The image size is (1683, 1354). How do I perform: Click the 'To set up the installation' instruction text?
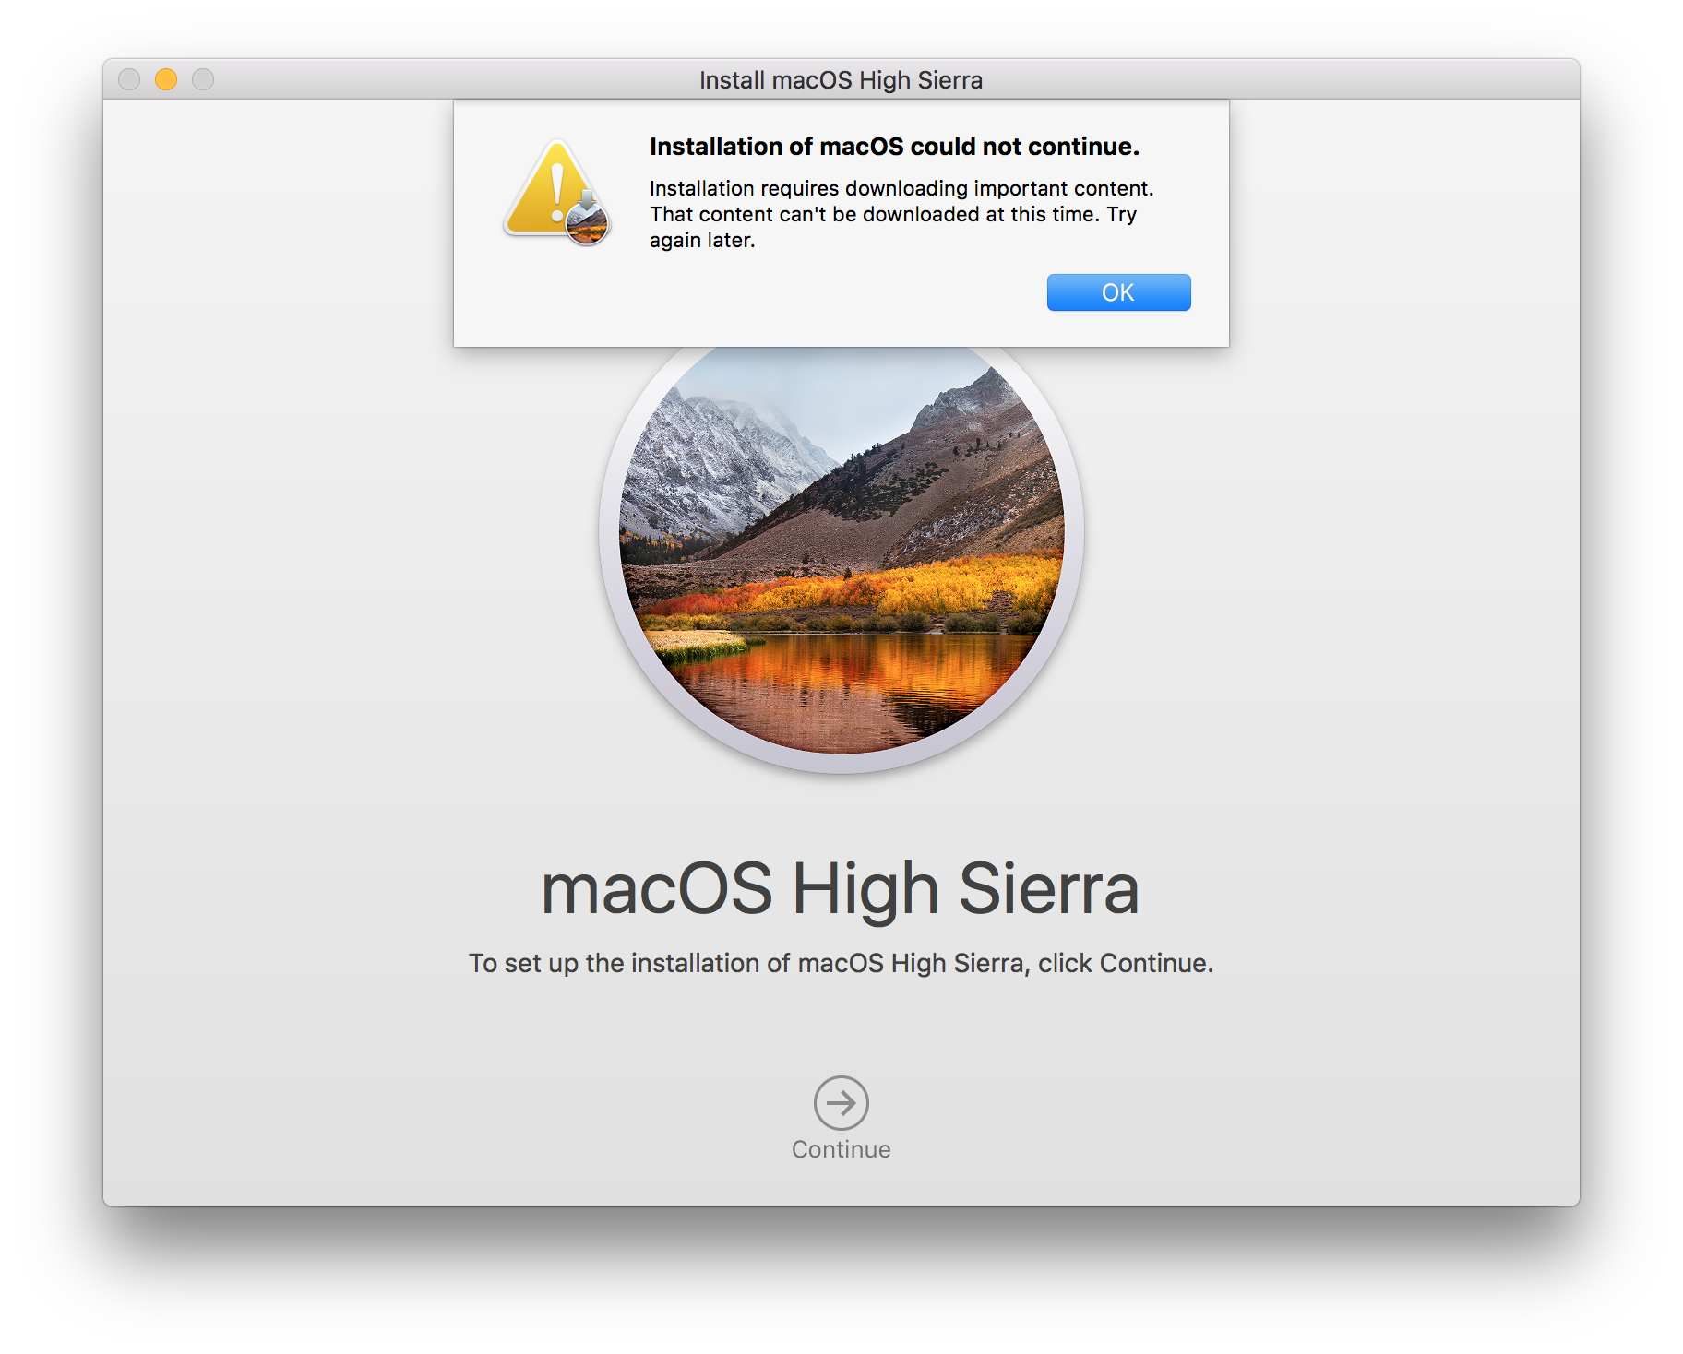point(841,963)
